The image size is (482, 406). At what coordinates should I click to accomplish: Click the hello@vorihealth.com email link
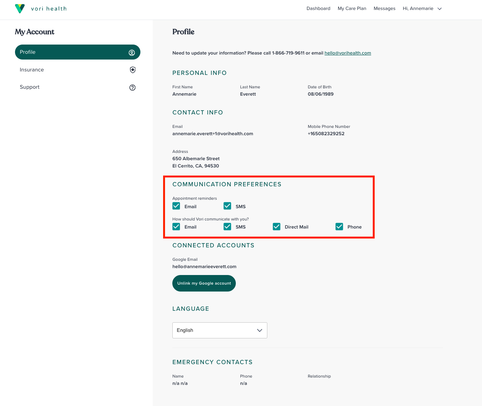[347, 53]
